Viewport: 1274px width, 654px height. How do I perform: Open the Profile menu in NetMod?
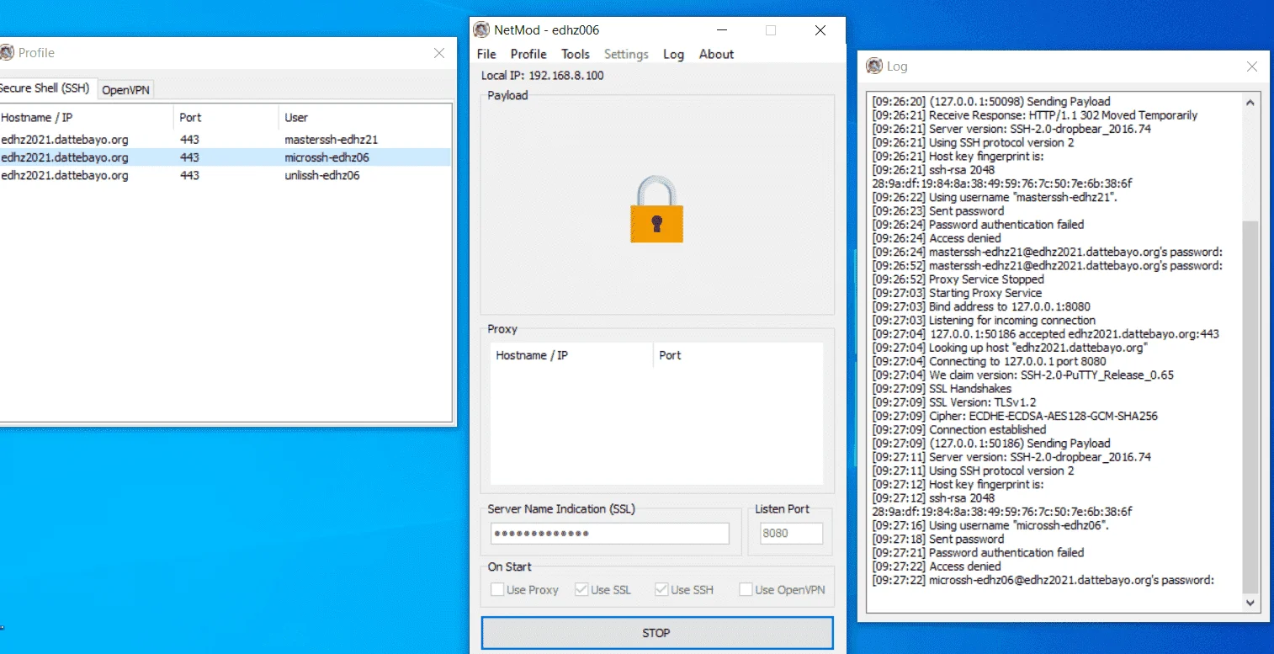click(x=528, y=54)
